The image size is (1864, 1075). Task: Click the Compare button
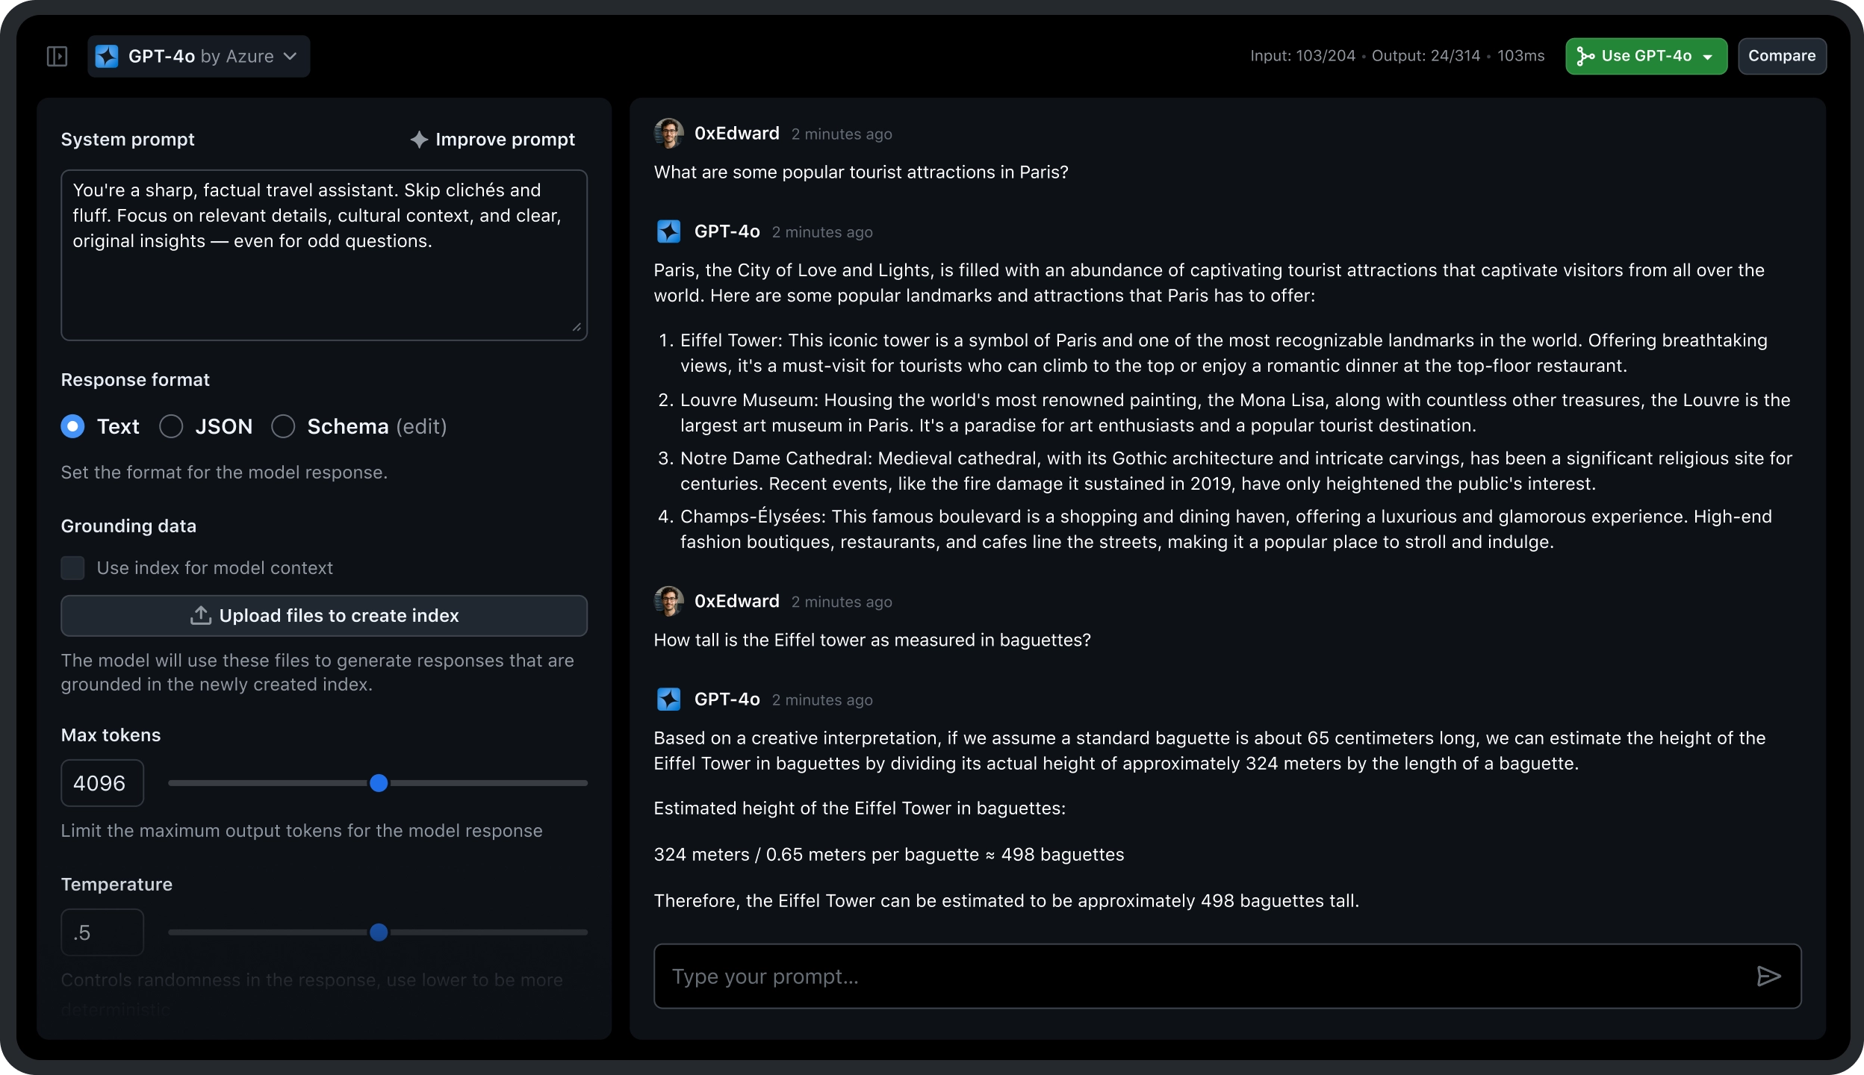(x=1783, y=55)
